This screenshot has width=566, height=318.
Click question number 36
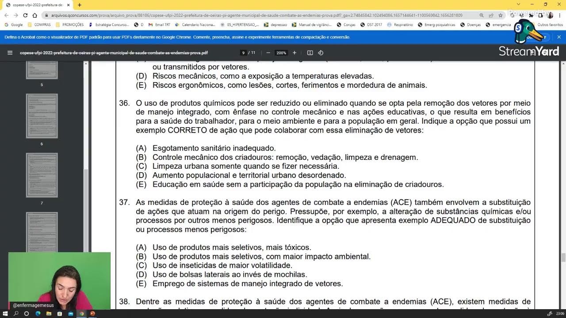coord(124,103)
